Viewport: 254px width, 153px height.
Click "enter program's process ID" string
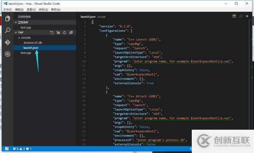161,140
